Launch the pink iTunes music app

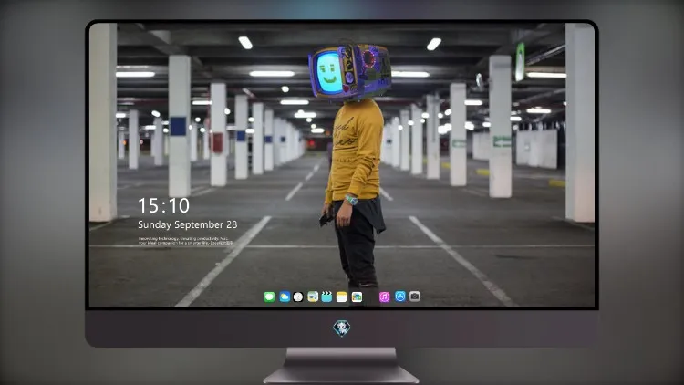pyautogui.click(x=384, y=297)
